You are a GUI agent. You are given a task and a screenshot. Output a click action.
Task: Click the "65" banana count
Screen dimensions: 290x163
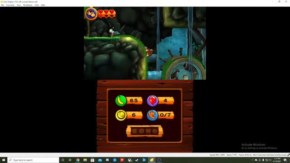[x=134, y=101]
